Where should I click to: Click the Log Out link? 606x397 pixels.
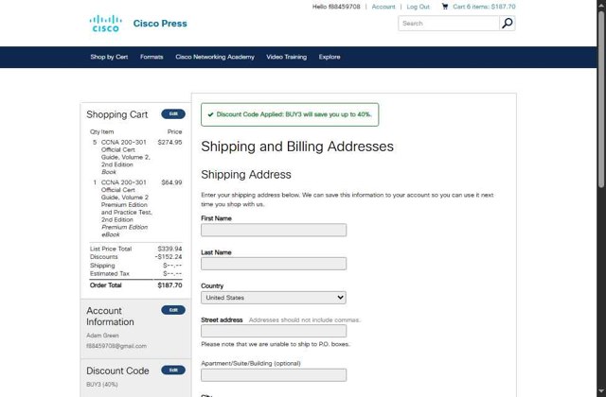pos(418,7)
